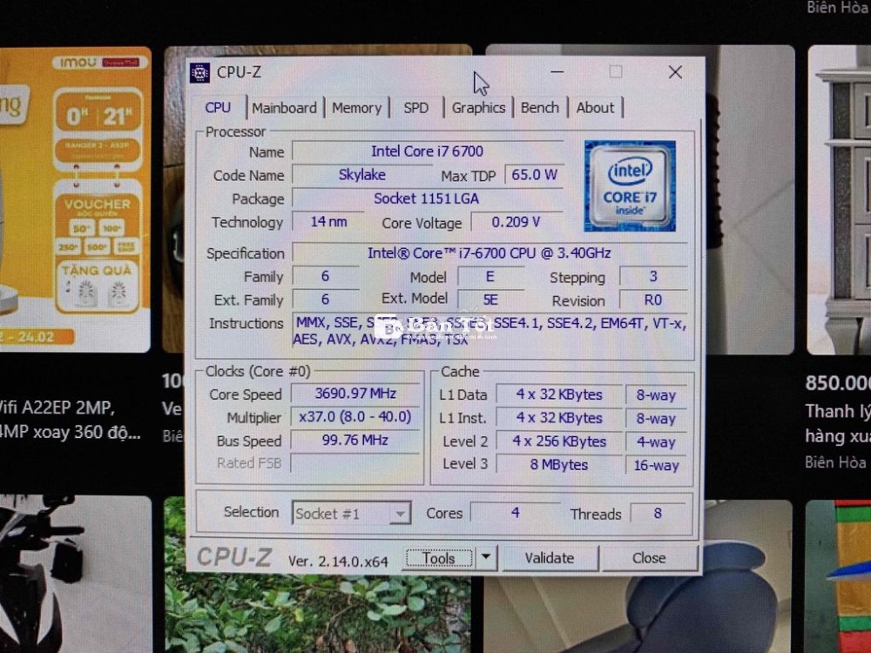This screenshot has width=871, height=653.
Task: Click the empty Rated FSB field
Action: tap(355, 463)
